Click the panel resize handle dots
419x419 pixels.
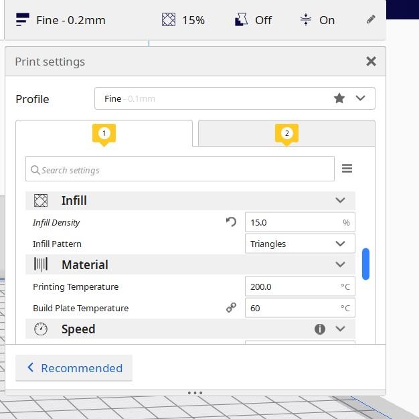point(195,393)
